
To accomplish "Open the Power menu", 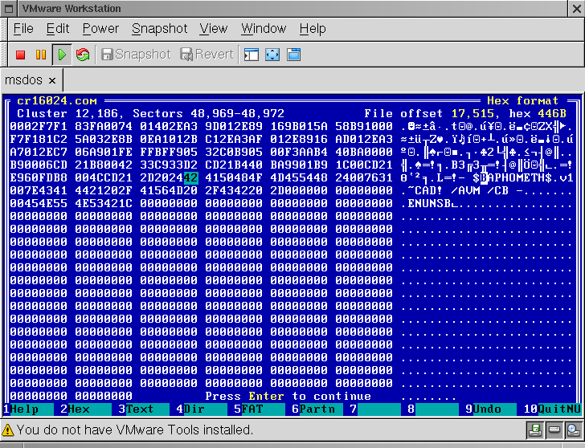I will point(100,29).
